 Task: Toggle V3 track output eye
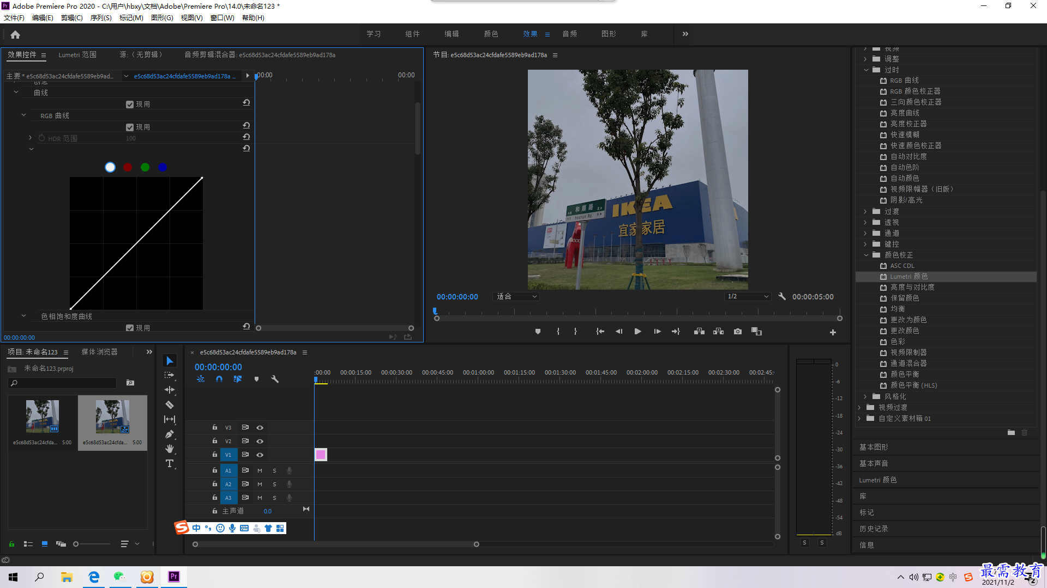[260, 428]
